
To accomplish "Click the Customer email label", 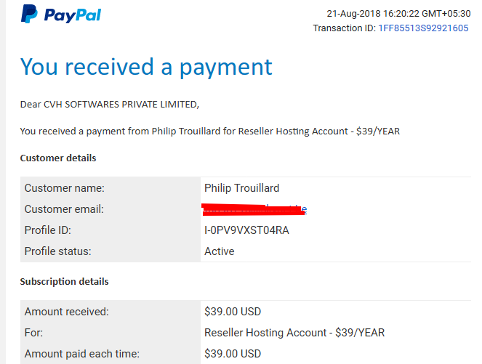I will (64, 209).
